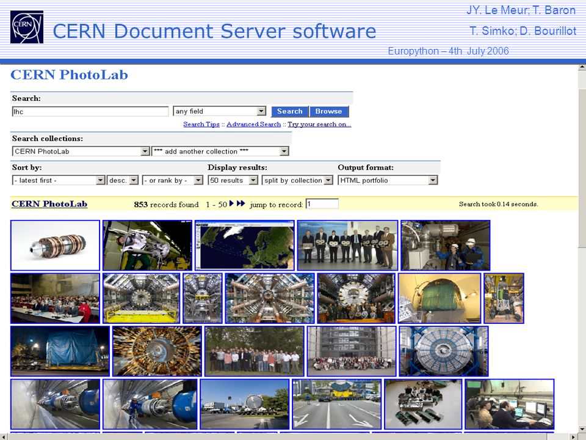Screen dimensions: 586x440
Task: Click the 'Europython – 4th July 2006' text
Action: coord(449,51)
